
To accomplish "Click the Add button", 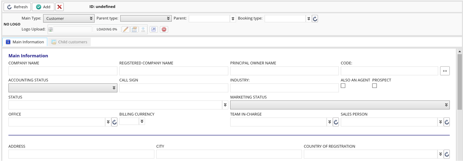I will tap(43, 7).
